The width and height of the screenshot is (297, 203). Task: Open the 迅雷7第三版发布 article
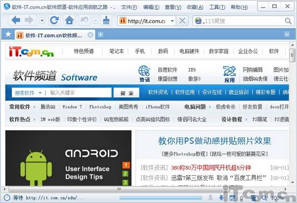point(219,178)
